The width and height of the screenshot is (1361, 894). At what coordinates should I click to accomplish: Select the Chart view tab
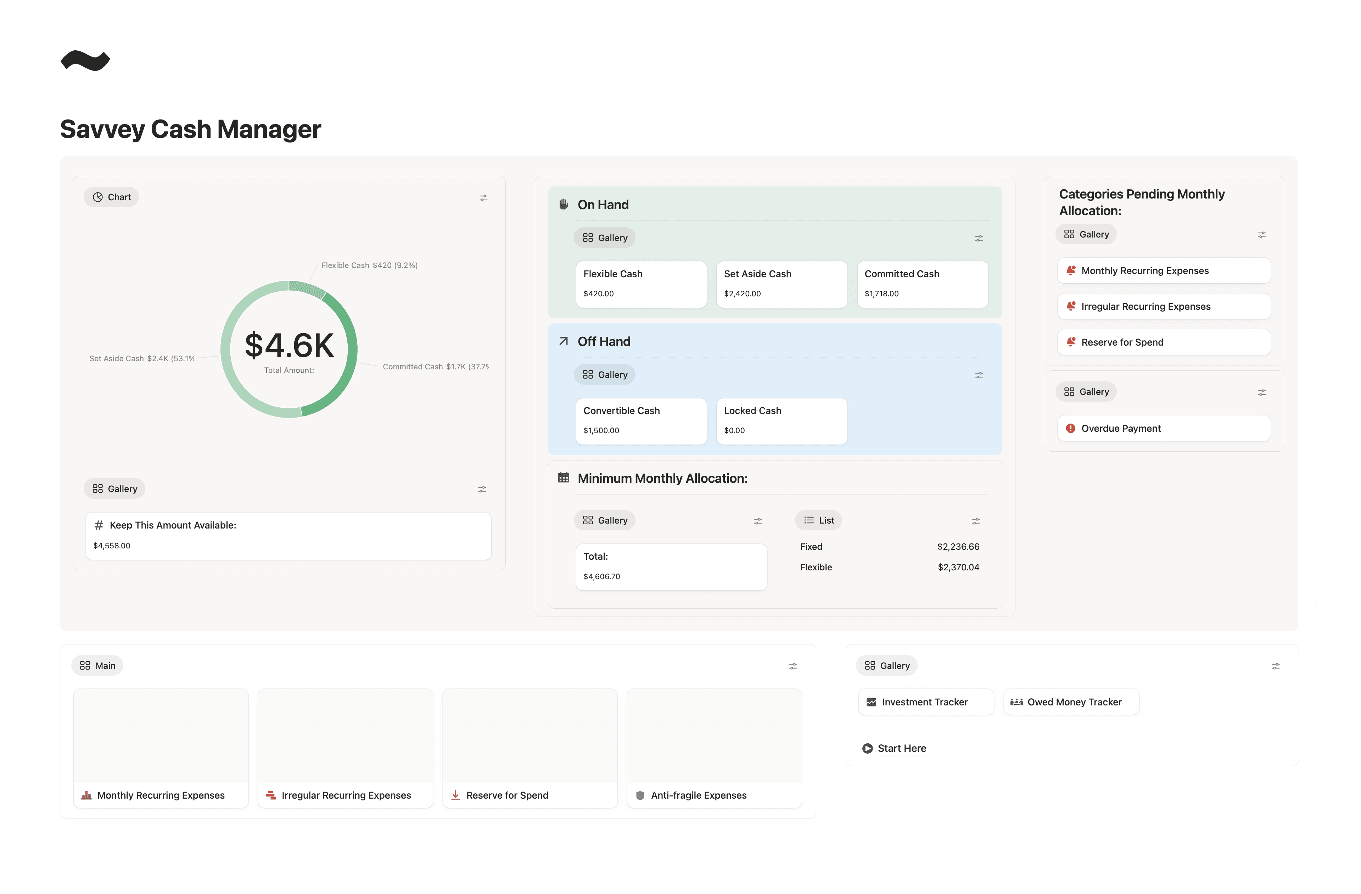tap(112, 197)
